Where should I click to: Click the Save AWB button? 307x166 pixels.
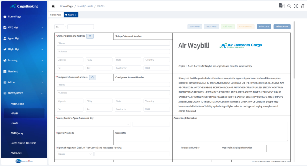[195, 27]
